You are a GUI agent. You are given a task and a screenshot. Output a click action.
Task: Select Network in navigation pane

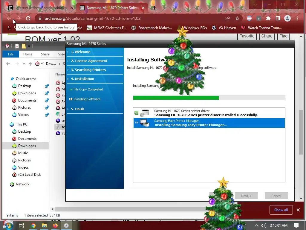[x=20, y=184]
